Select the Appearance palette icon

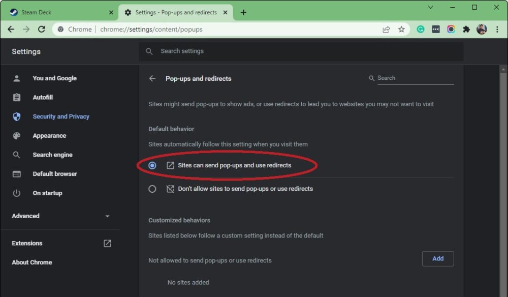click(17, 135)
